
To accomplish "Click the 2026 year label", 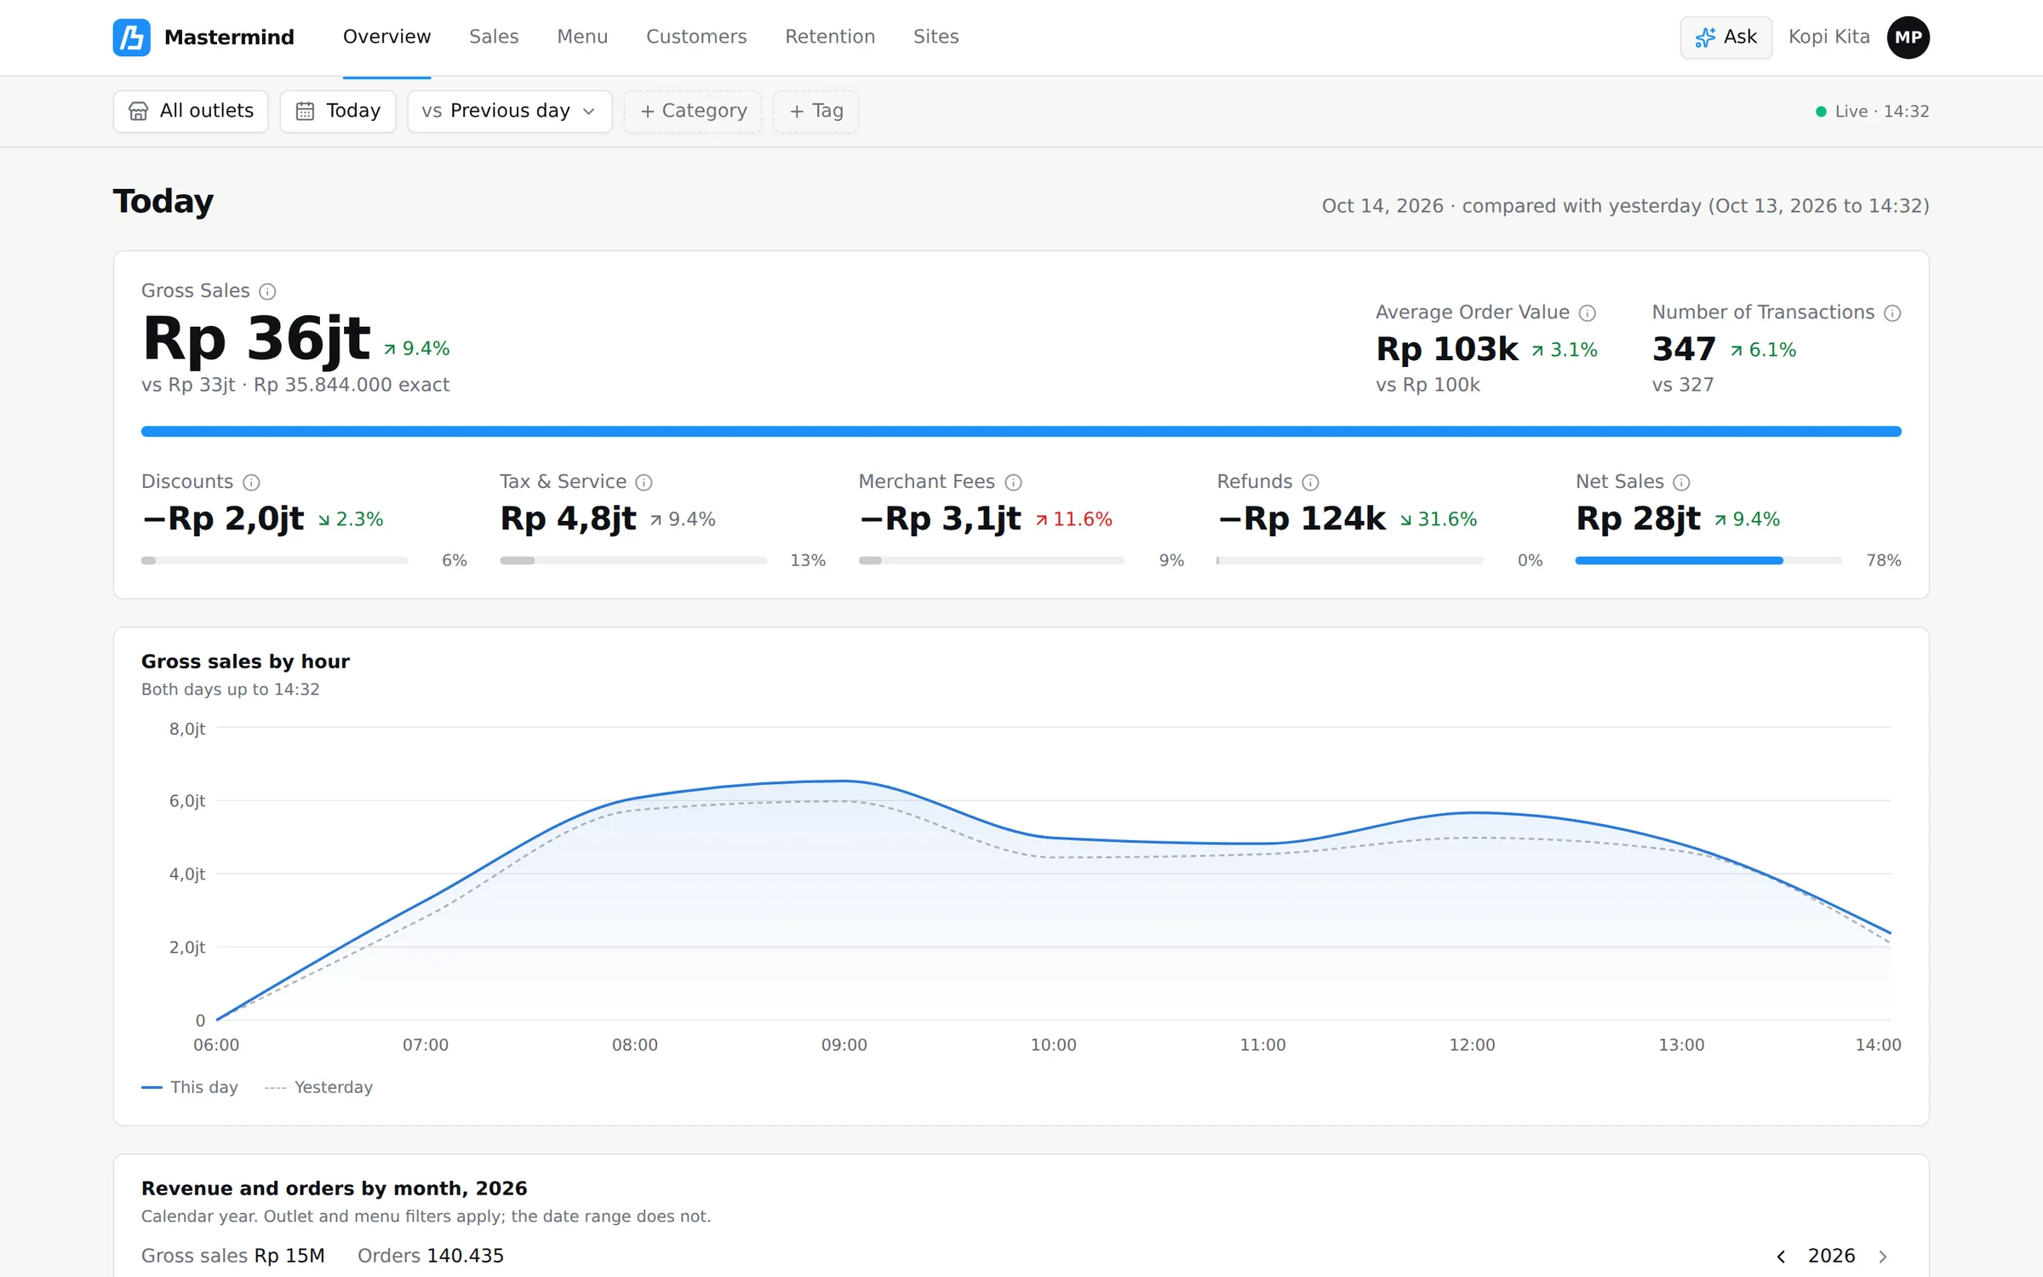I will pyautogui.click(x=1831, y=1257).
